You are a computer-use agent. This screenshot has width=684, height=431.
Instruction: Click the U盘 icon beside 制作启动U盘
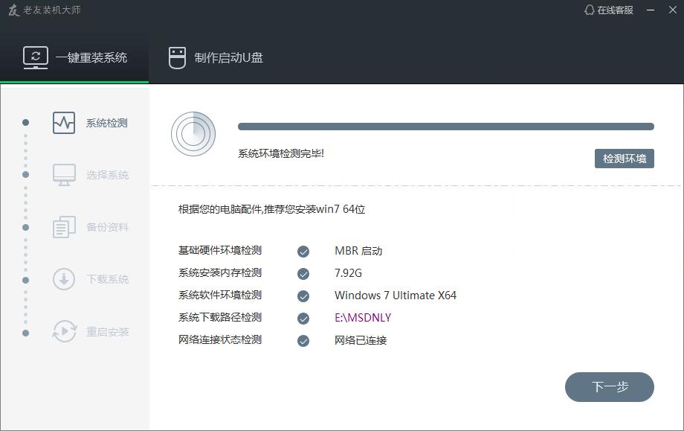tap(176, 56)
